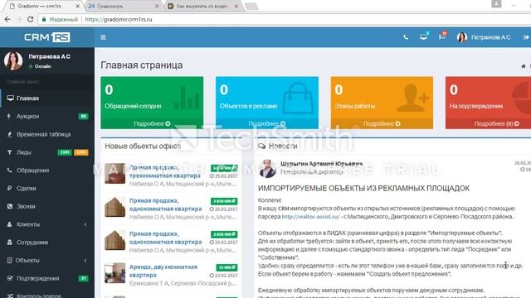Expand the Объекты sidebar submenu
This screenshot has width=531, height=298.
[47, 261]
